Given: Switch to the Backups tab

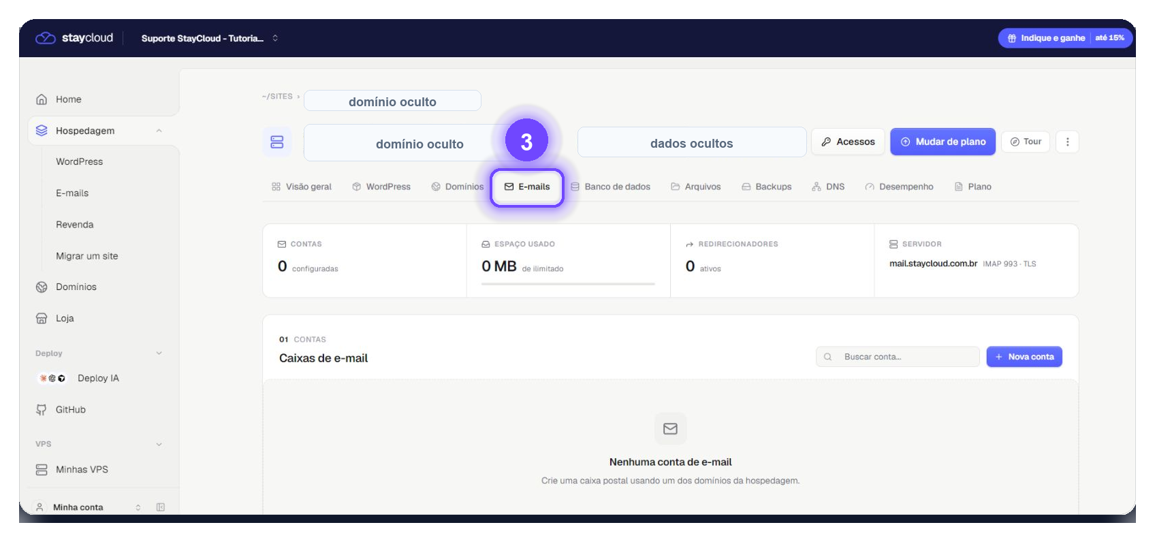Looking at the screenshot, I should (x=766, y=187).
